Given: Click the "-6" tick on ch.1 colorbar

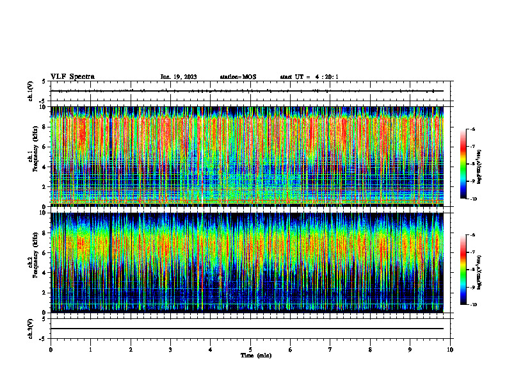Looking at the screenshot, I should pos(472,129).
